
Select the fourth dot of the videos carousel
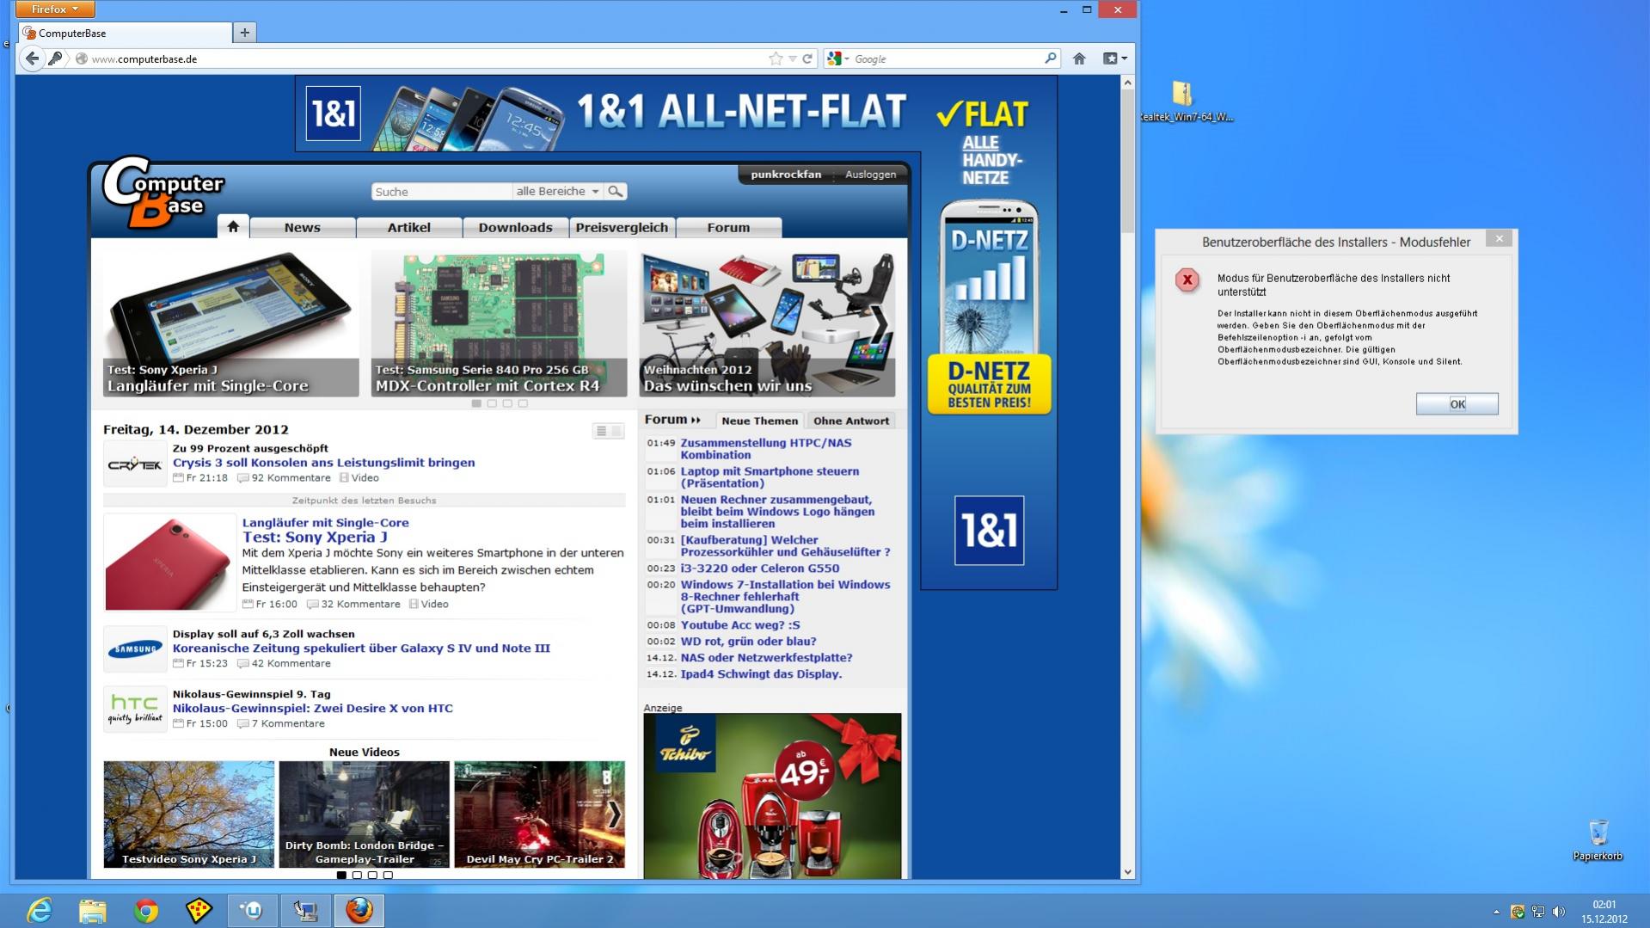pyautogui.click(x=388, y=875)
